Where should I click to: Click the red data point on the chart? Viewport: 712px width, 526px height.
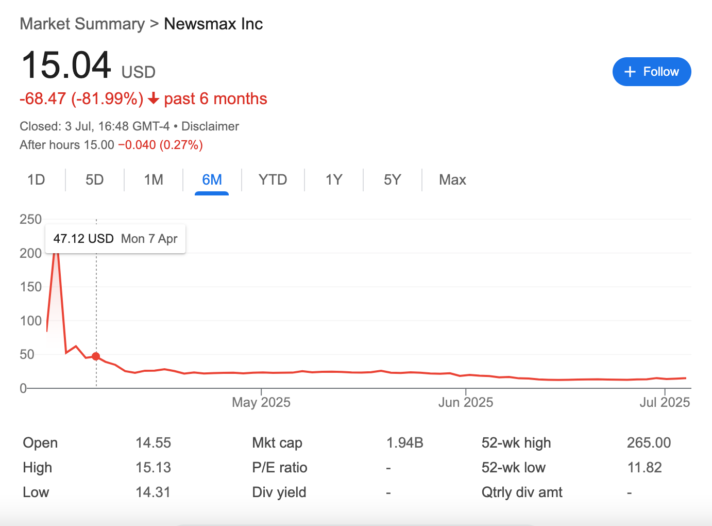(96, 356)
